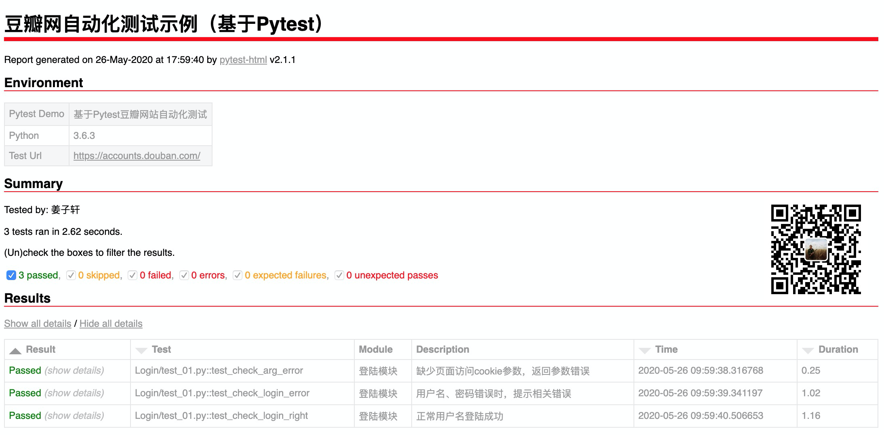
Task: Click duration value 0.25
Action: click(811, 370)
